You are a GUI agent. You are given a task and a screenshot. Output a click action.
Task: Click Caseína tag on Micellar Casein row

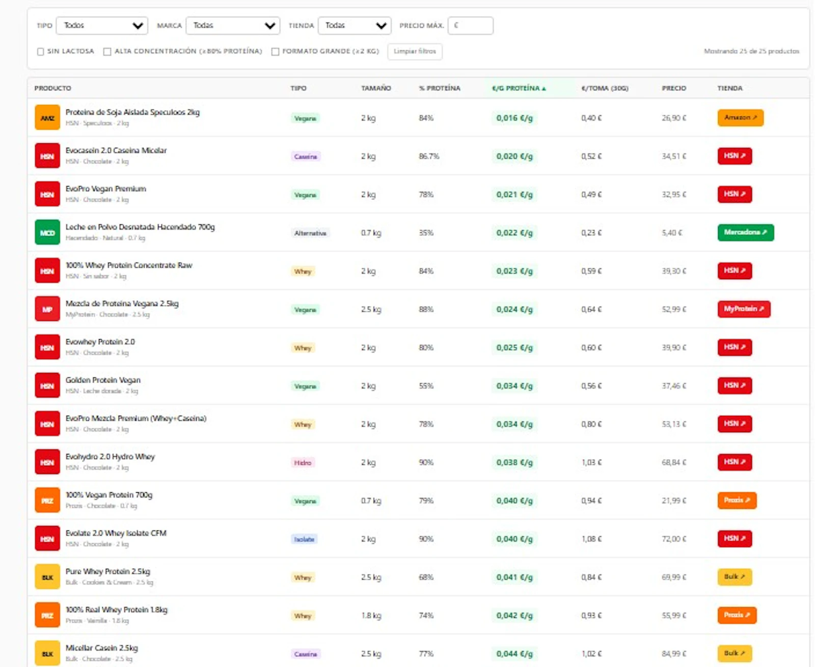point(306,654)
